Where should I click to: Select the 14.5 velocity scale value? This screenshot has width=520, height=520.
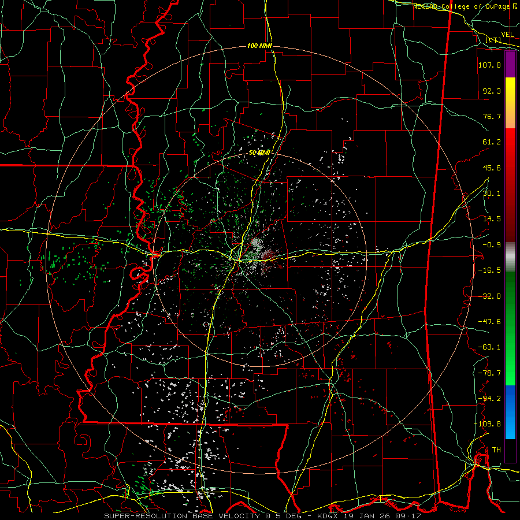[x=492, y=219]
